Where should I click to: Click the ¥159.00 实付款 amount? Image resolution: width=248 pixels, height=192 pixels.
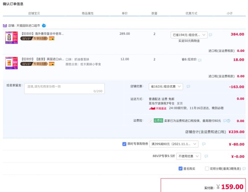230,187
